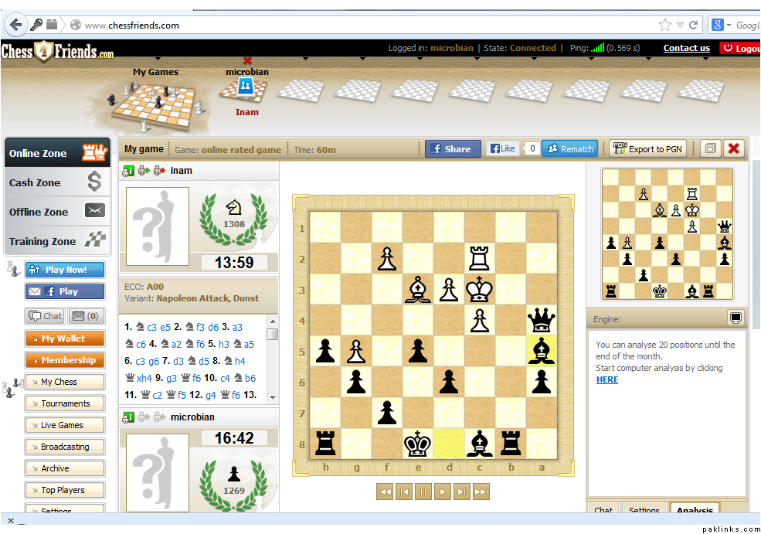Image resolution: width=761 pixels, height=534 pixels.
Task: Pause the game replay
Action: (x=423, y=491)
